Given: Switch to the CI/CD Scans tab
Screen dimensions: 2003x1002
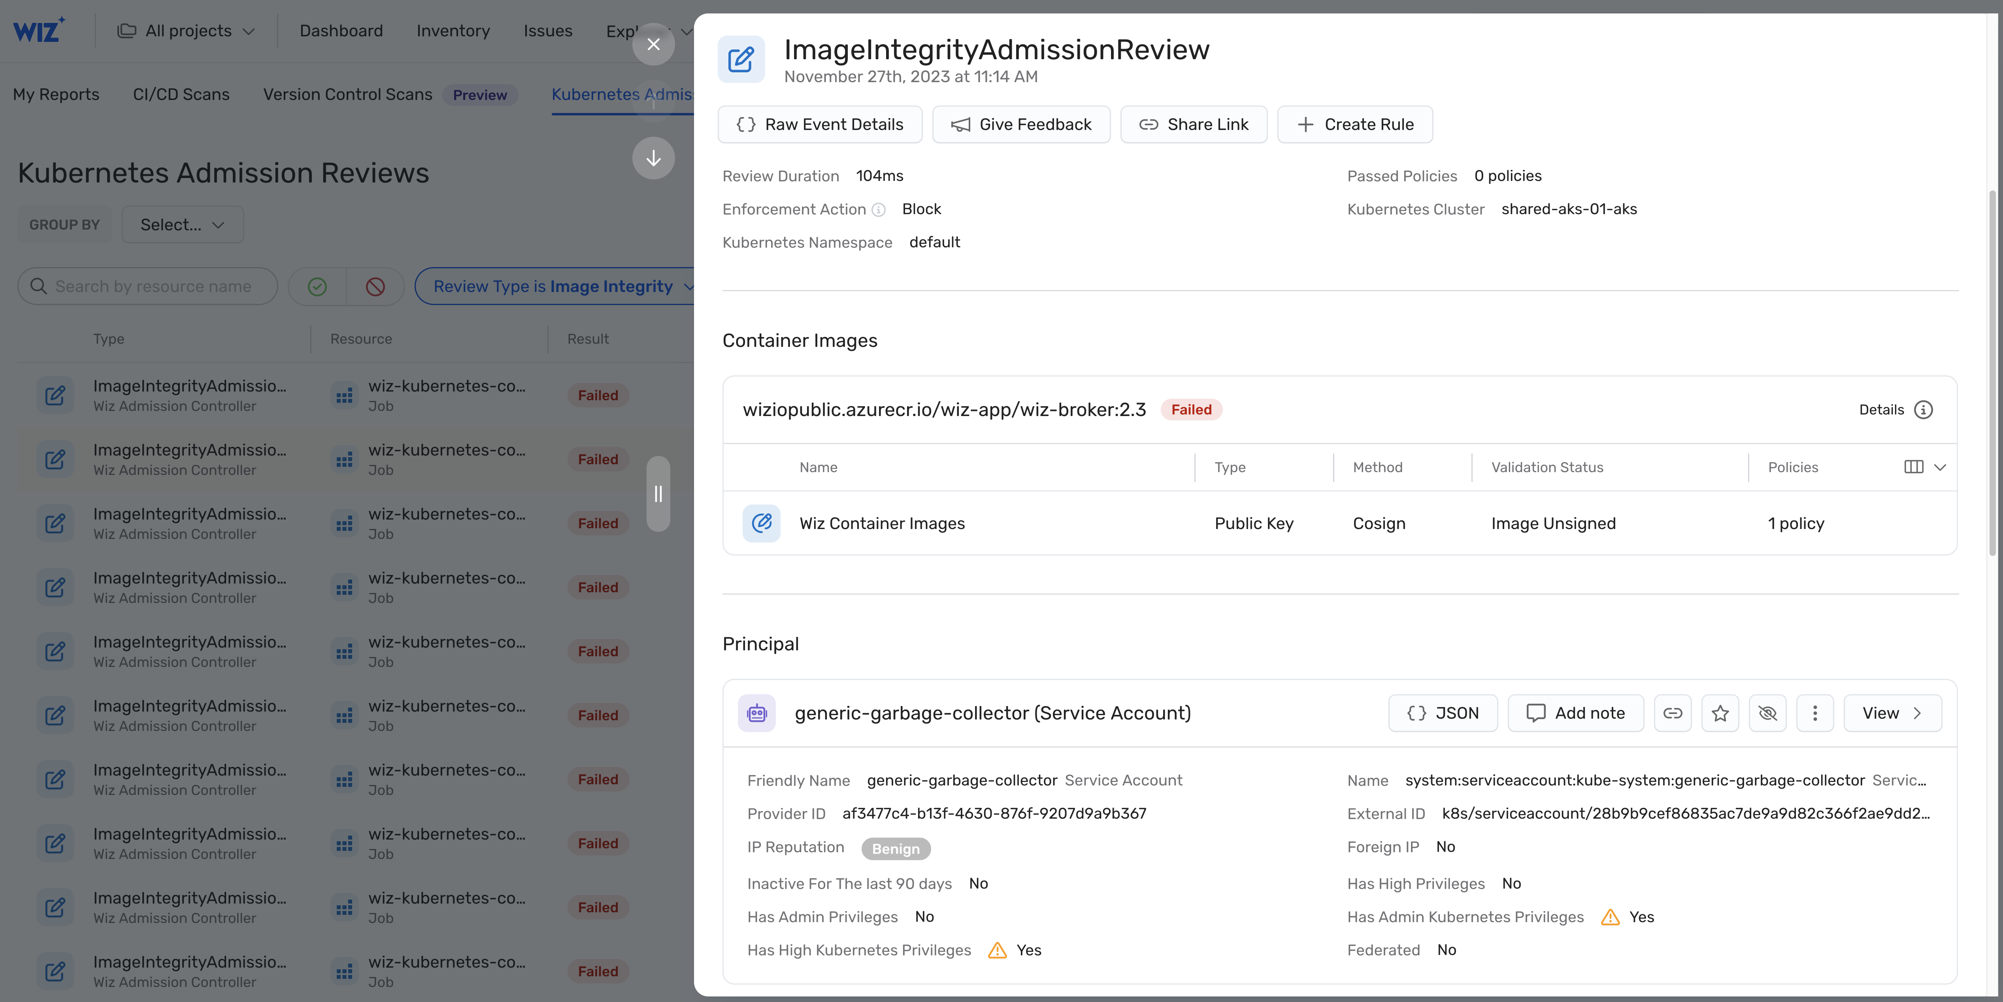Looking at the screenshot, I should point(180,94).
